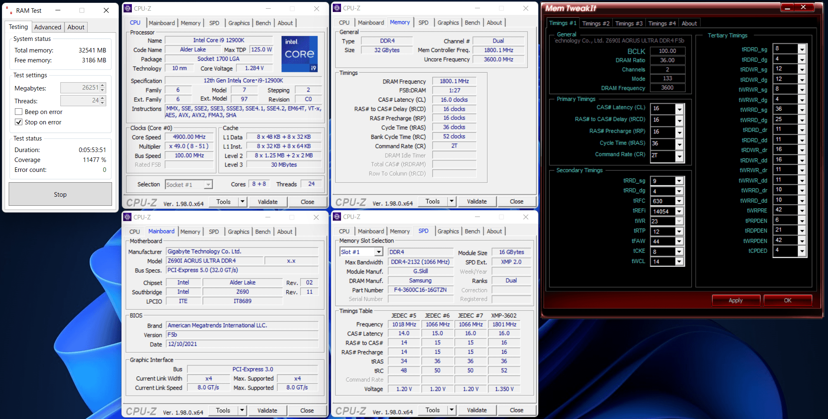The image size is (828, 419).
Task: Open Tools dropdown arrow in CPU tab window
Action: pyautogui.click(x=243, y=202)
